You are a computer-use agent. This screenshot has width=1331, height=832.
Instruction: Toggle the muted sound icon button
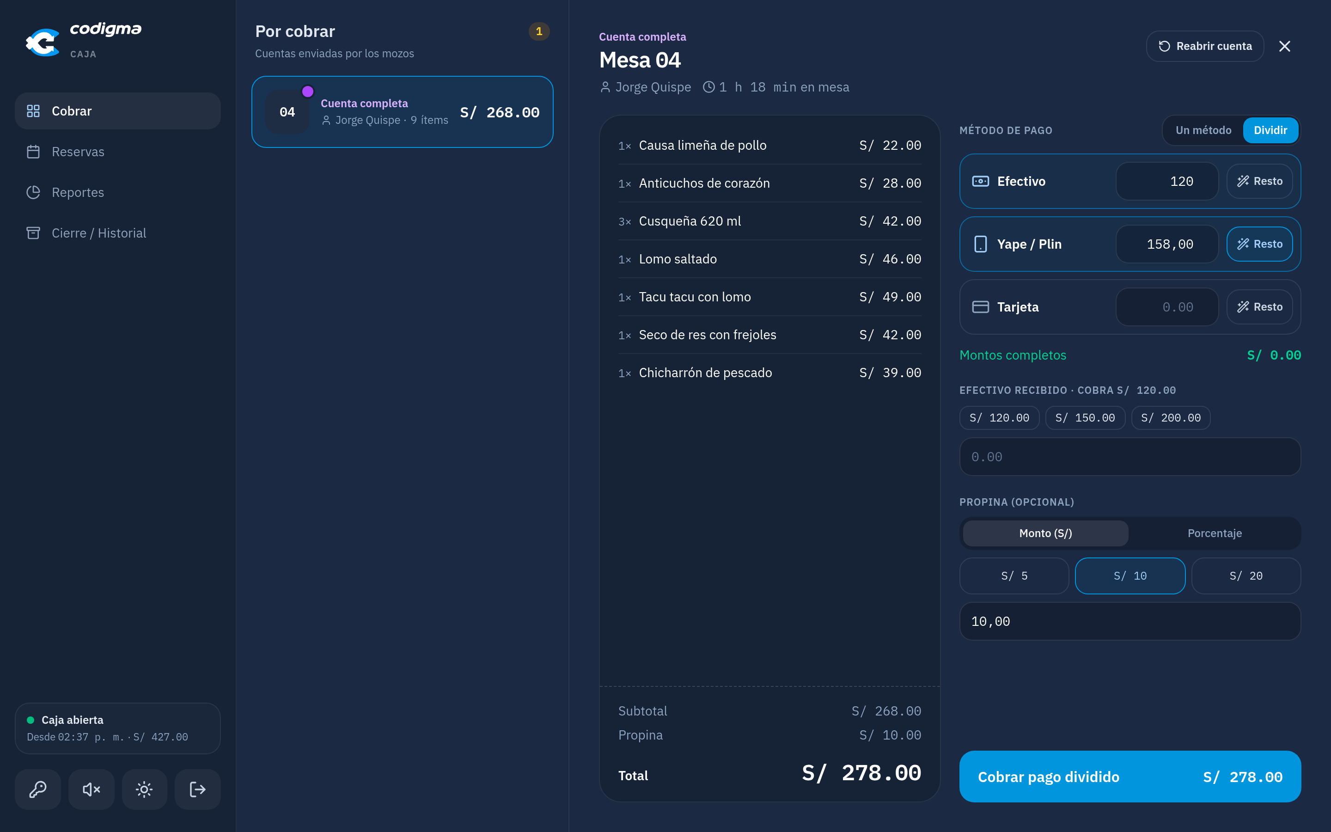pyautogui.click(x=92, y=789)
